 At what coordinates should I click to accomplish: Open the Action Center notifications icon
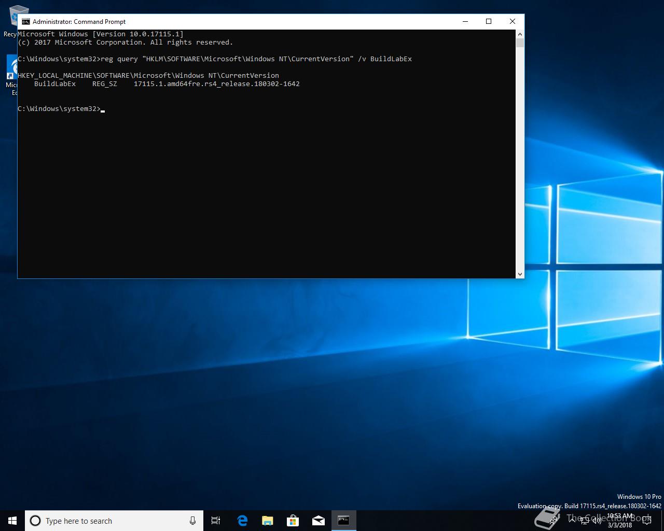[646, 521]
